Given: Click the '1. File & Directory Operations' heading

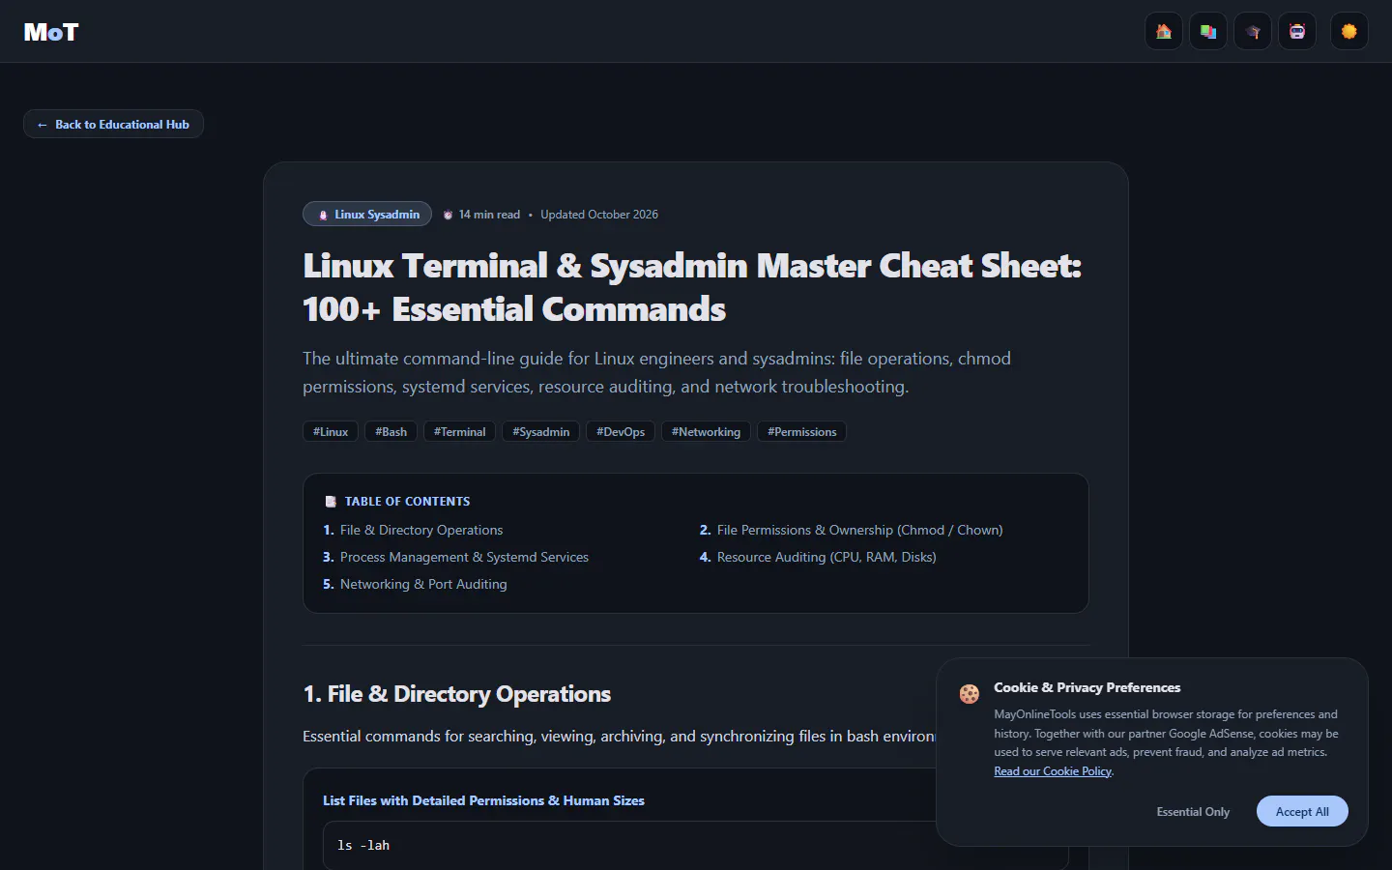Looking at the screenshot, I should pos(457,694).
